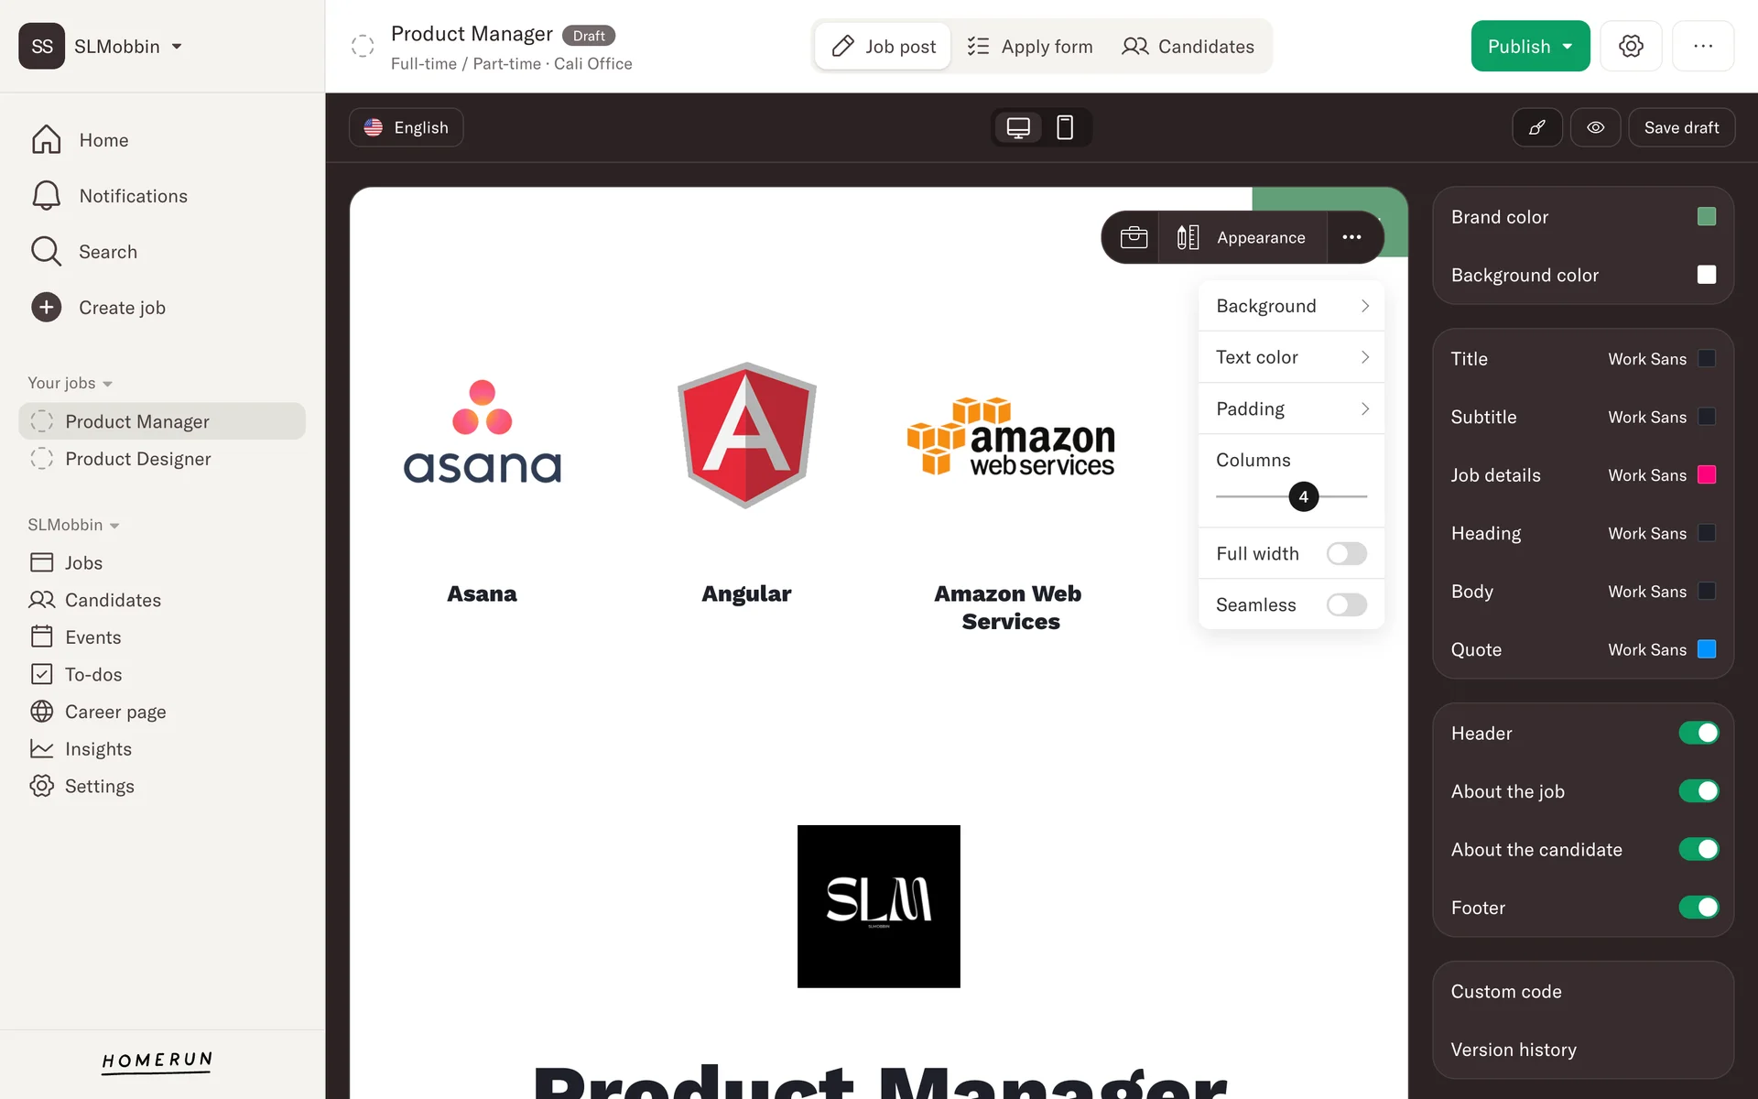Switch to mobile preview icon
Image resolution: width=1758 pixels, height=1099 pixels.
[x=1065, y=127]
